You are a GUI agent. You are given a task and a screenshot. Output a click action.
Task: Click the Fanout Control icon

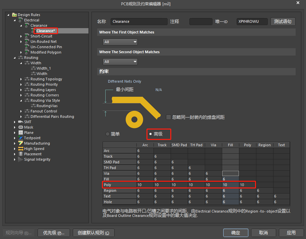point(27,111)
